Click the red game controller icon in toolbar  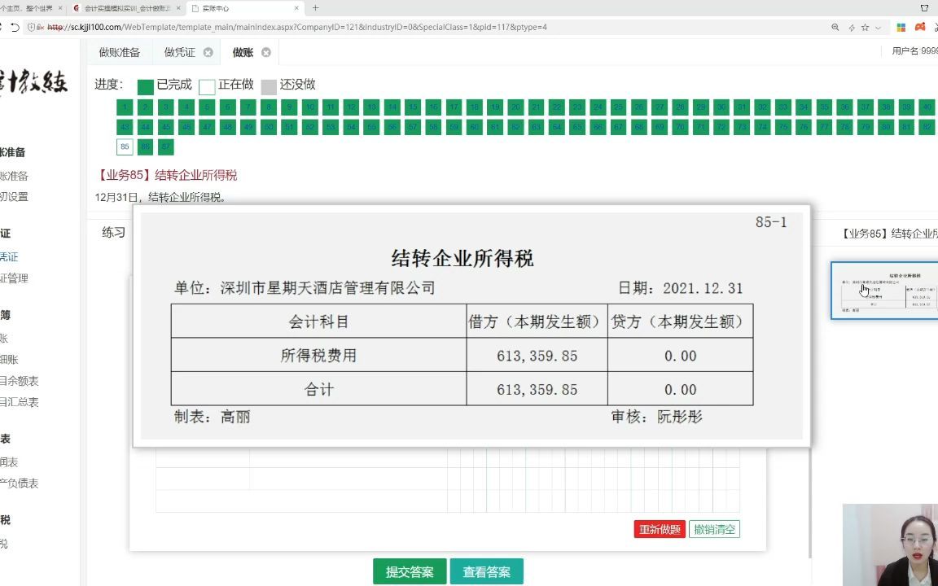coord(920,28)
